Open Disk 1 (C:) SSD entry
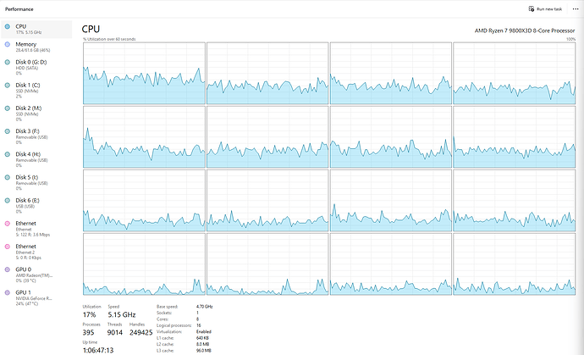This screenshot has width=584, height=355. (x=36, y=91)
